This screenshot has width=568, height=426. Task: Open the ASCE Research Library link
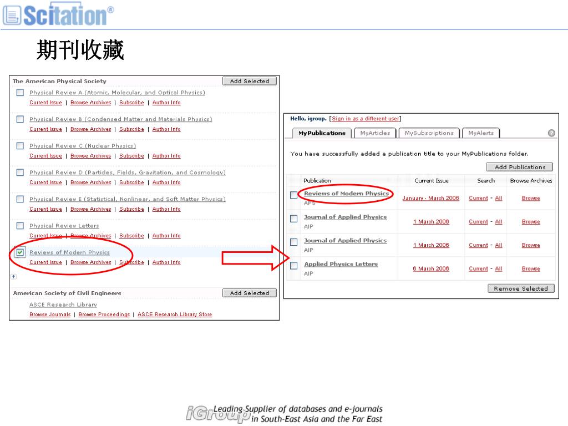63,305
